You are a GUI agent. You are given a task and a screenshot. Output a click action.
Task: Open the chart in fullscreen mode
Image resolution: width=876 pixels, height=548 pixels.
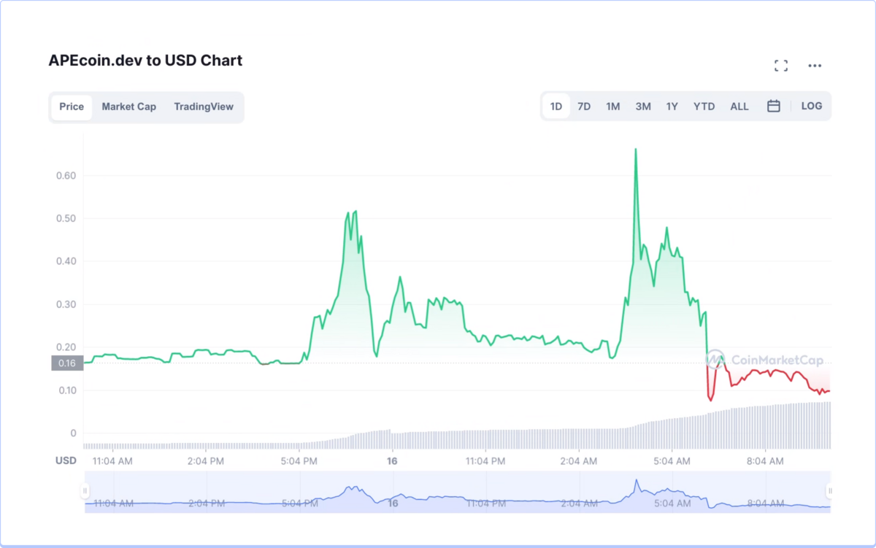[781, 66]
